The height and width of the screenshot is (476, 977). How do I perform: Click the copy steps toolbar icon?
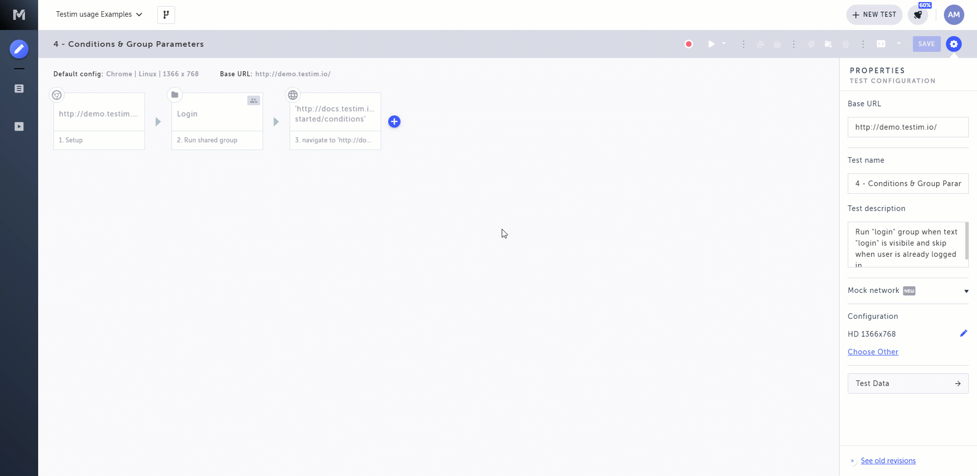coord(761,44)
